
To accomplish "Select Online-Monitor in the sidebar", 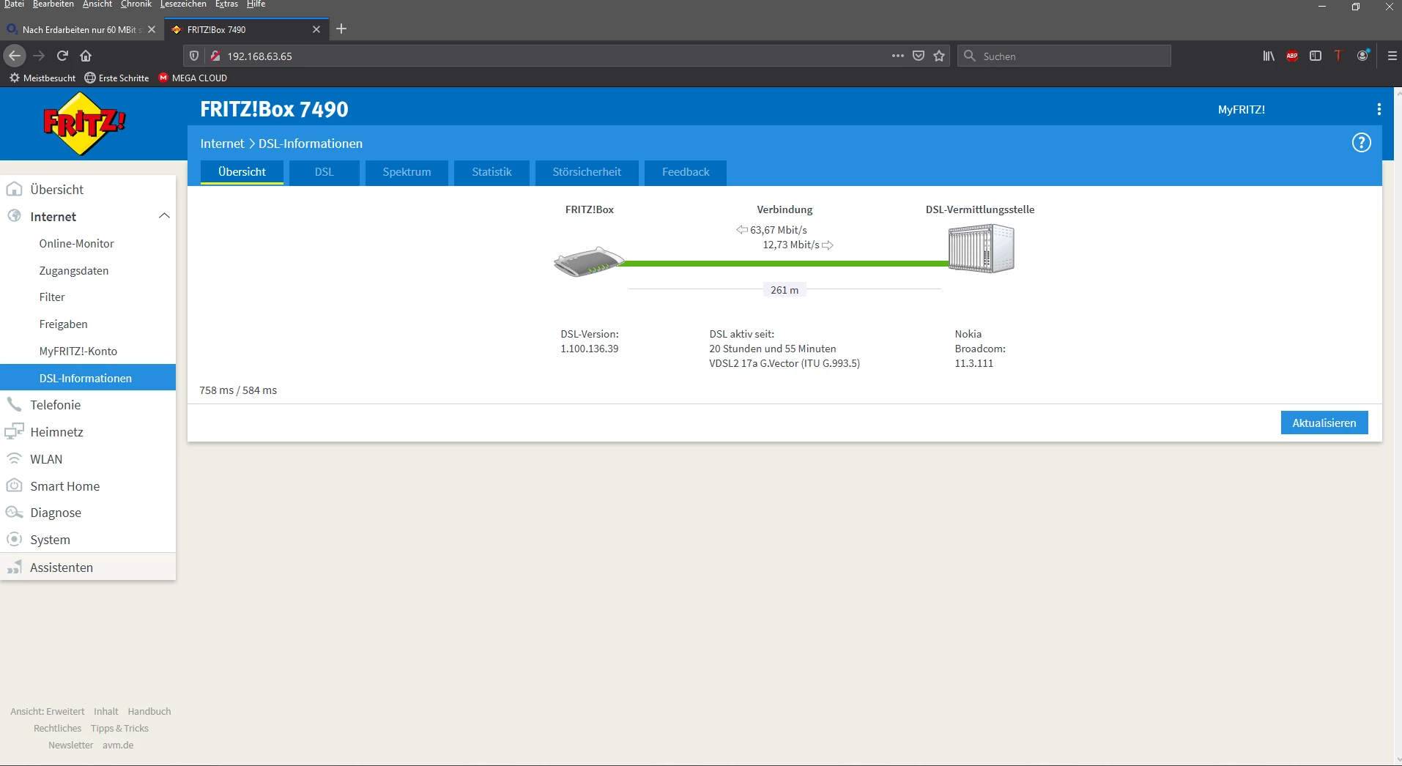I will click(x=76, y=244).
